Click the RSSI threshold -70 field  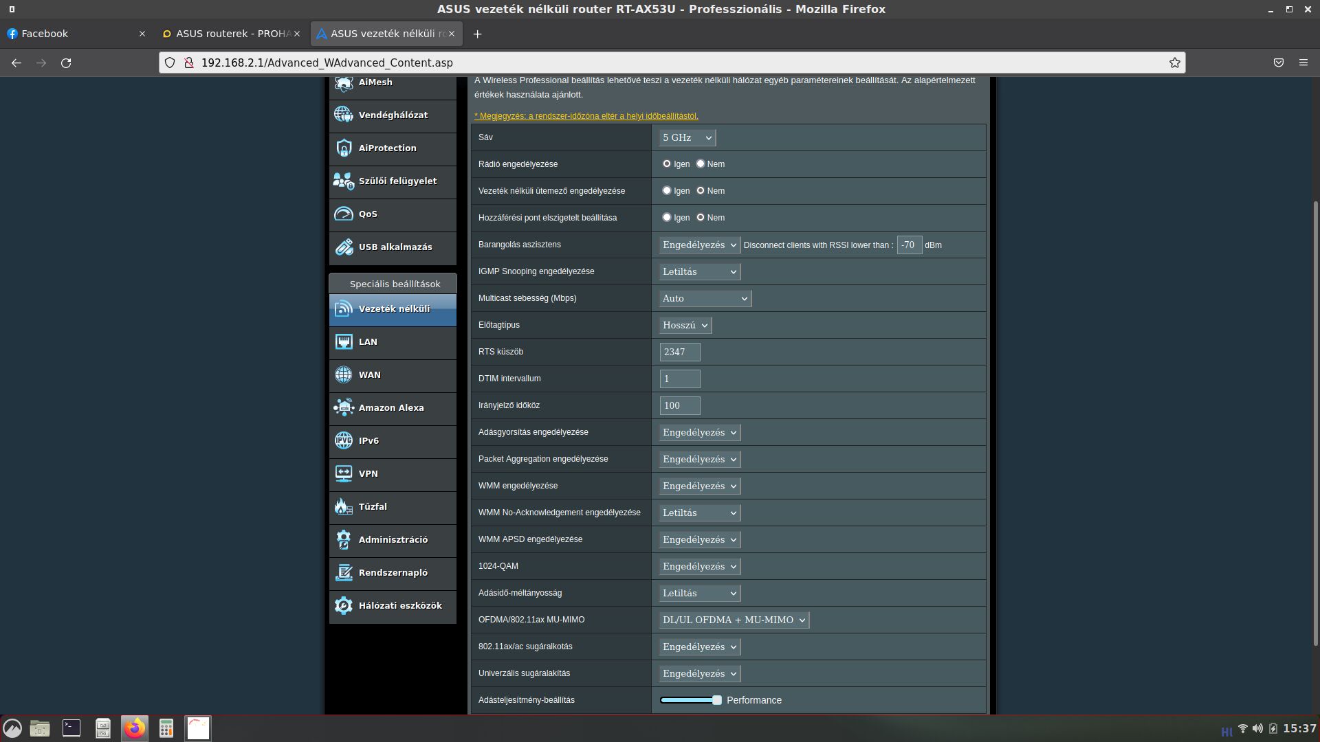coord(910,245)
